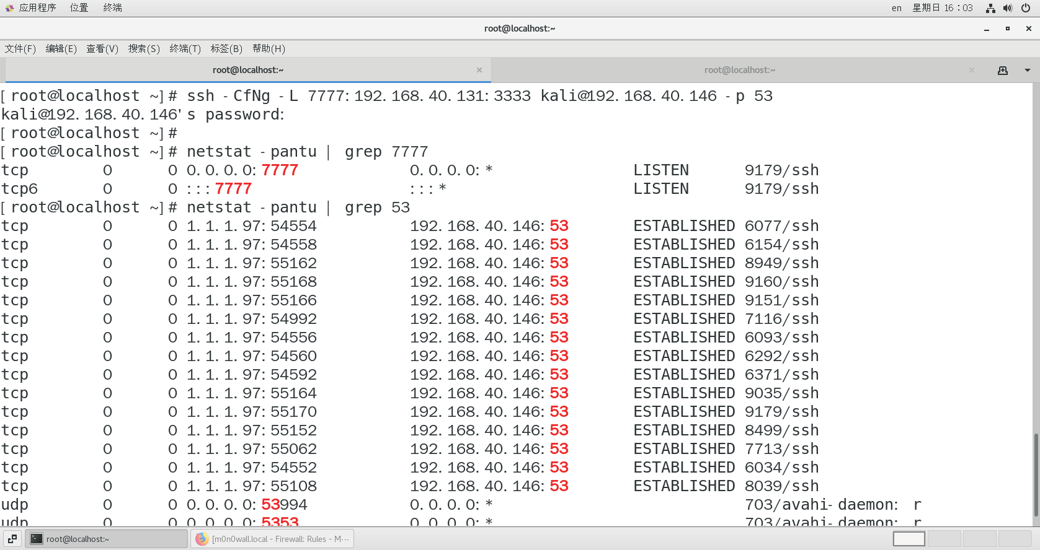Select the first root@localhost terminal tab

[x=248, y=70]
